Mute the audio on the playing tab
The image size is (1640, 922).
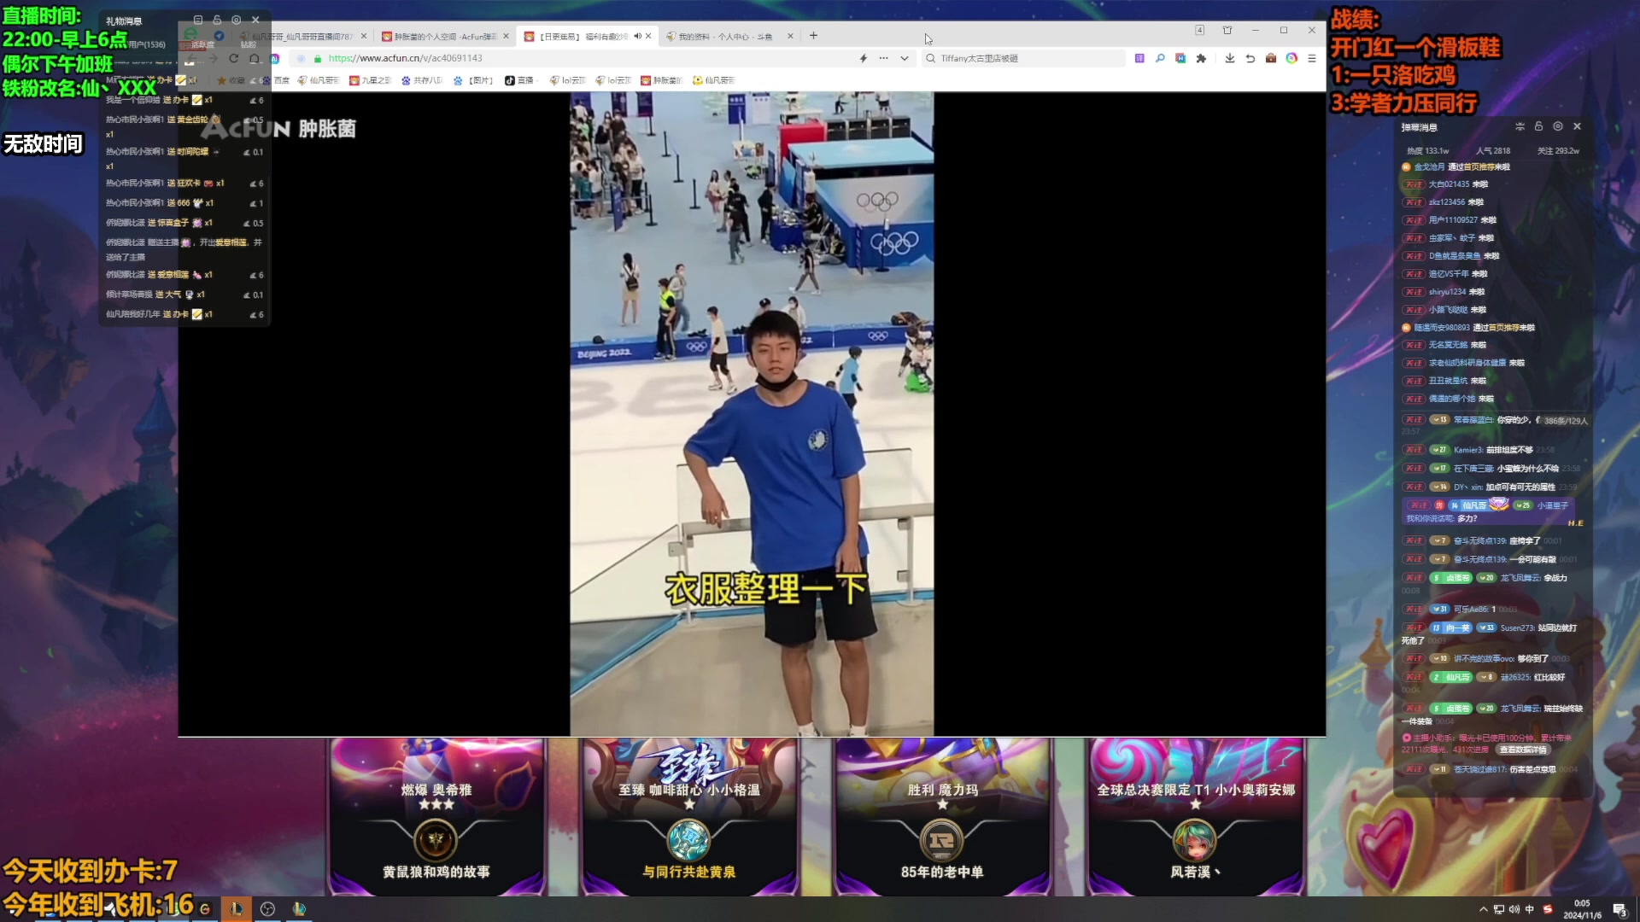[637, 36]
